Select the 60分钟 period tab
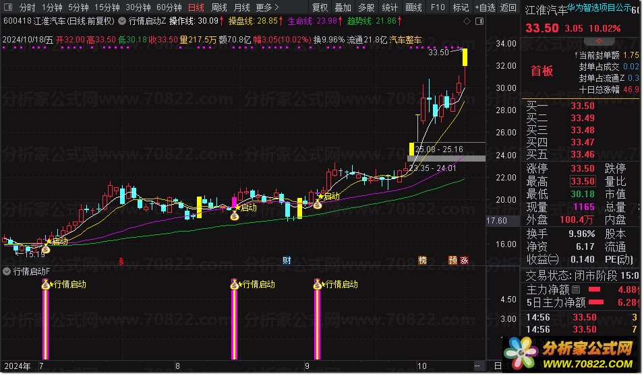 coord(169,7)
